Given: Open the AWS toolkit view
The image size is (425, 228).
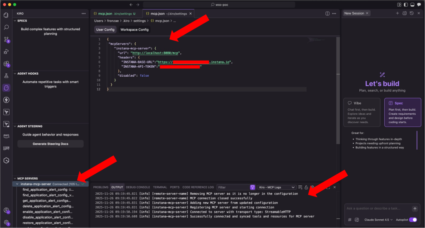Looking at the screenshot, I should pyautogui.click(x=6, y=136).
